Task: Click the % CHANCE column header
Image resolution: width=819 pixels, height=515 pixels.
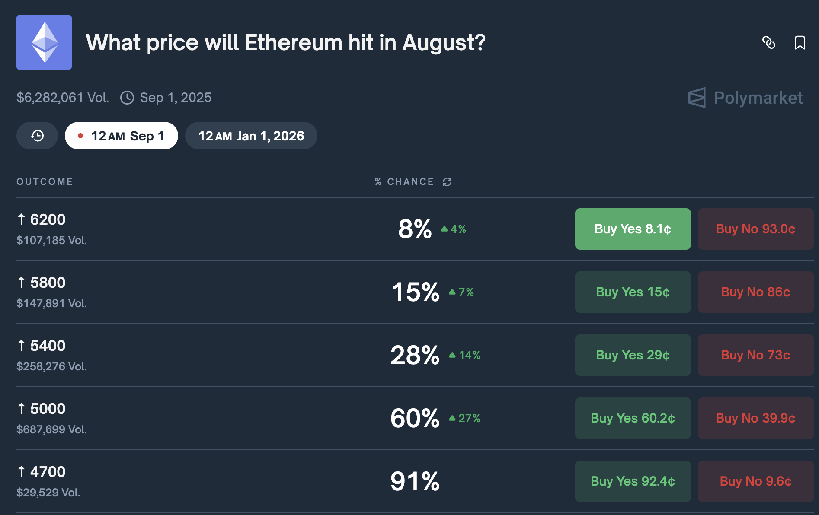Action: click(404, 182)
